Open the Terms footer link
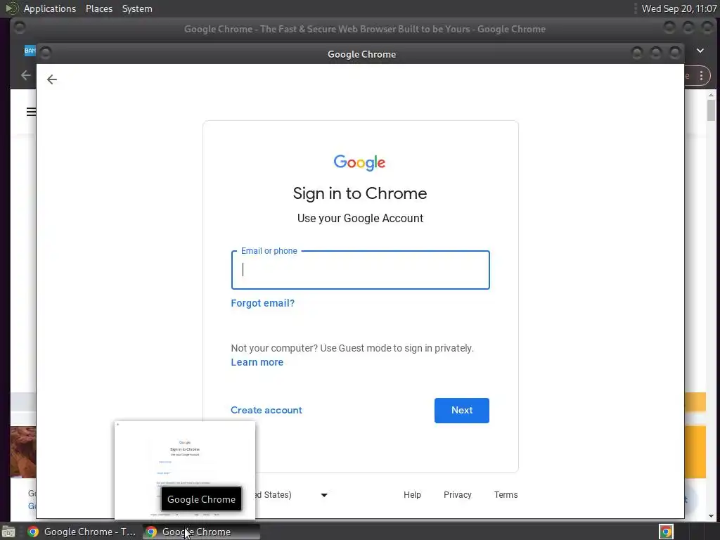 click(x=506, y=494)
